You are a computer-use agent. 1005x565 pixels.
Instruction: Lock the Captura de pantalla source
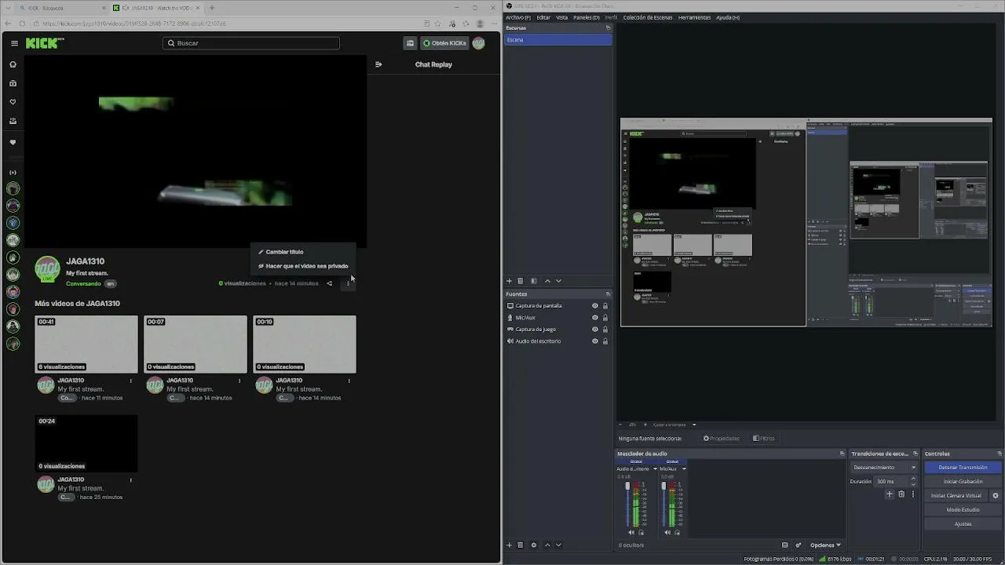(605, 306)
